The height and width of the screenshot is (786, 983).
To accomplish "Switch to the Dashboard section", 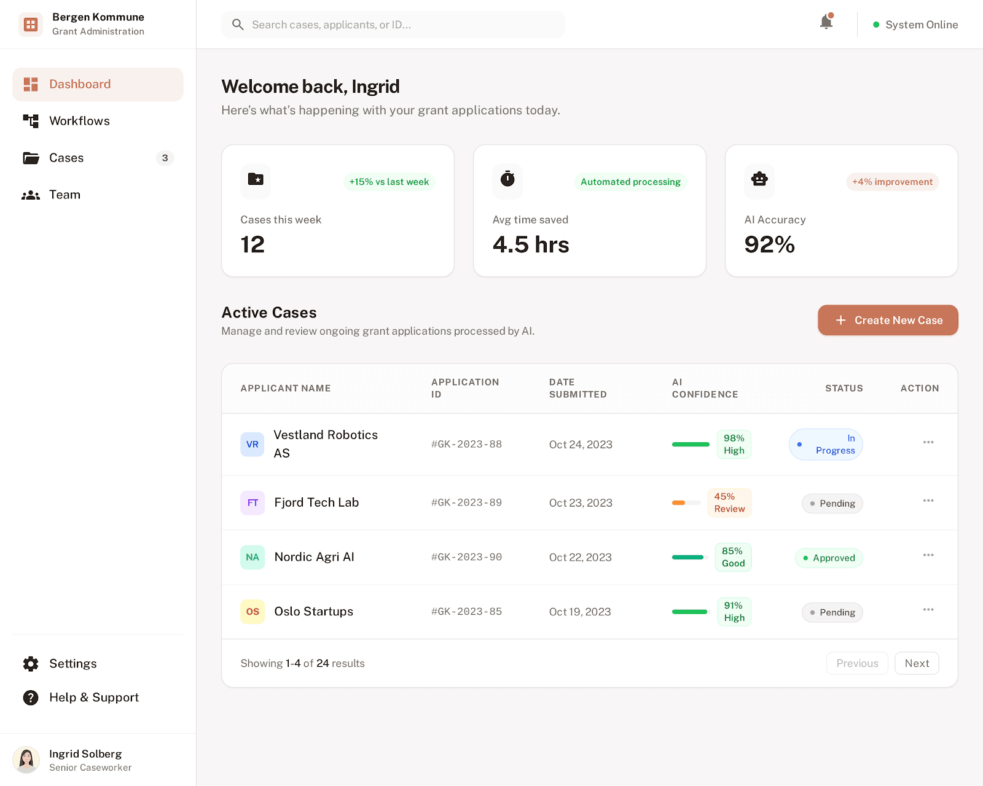I will pos(80,84).
